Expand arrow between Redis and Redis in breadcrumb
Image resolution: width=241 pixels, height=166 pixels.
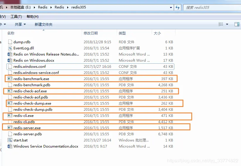pos(51,7)
